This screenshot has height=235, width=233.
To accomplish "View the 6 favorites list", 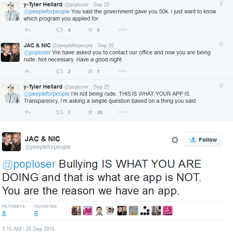I will pos(45,211).
